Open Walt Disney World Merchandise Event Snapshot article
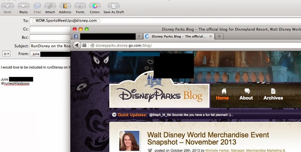Screen dimensions: 301x152 (208, 138)
